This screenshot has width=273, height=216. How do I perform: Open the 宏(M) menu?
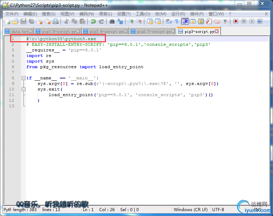pyautogui.click(x=160, y=14)
